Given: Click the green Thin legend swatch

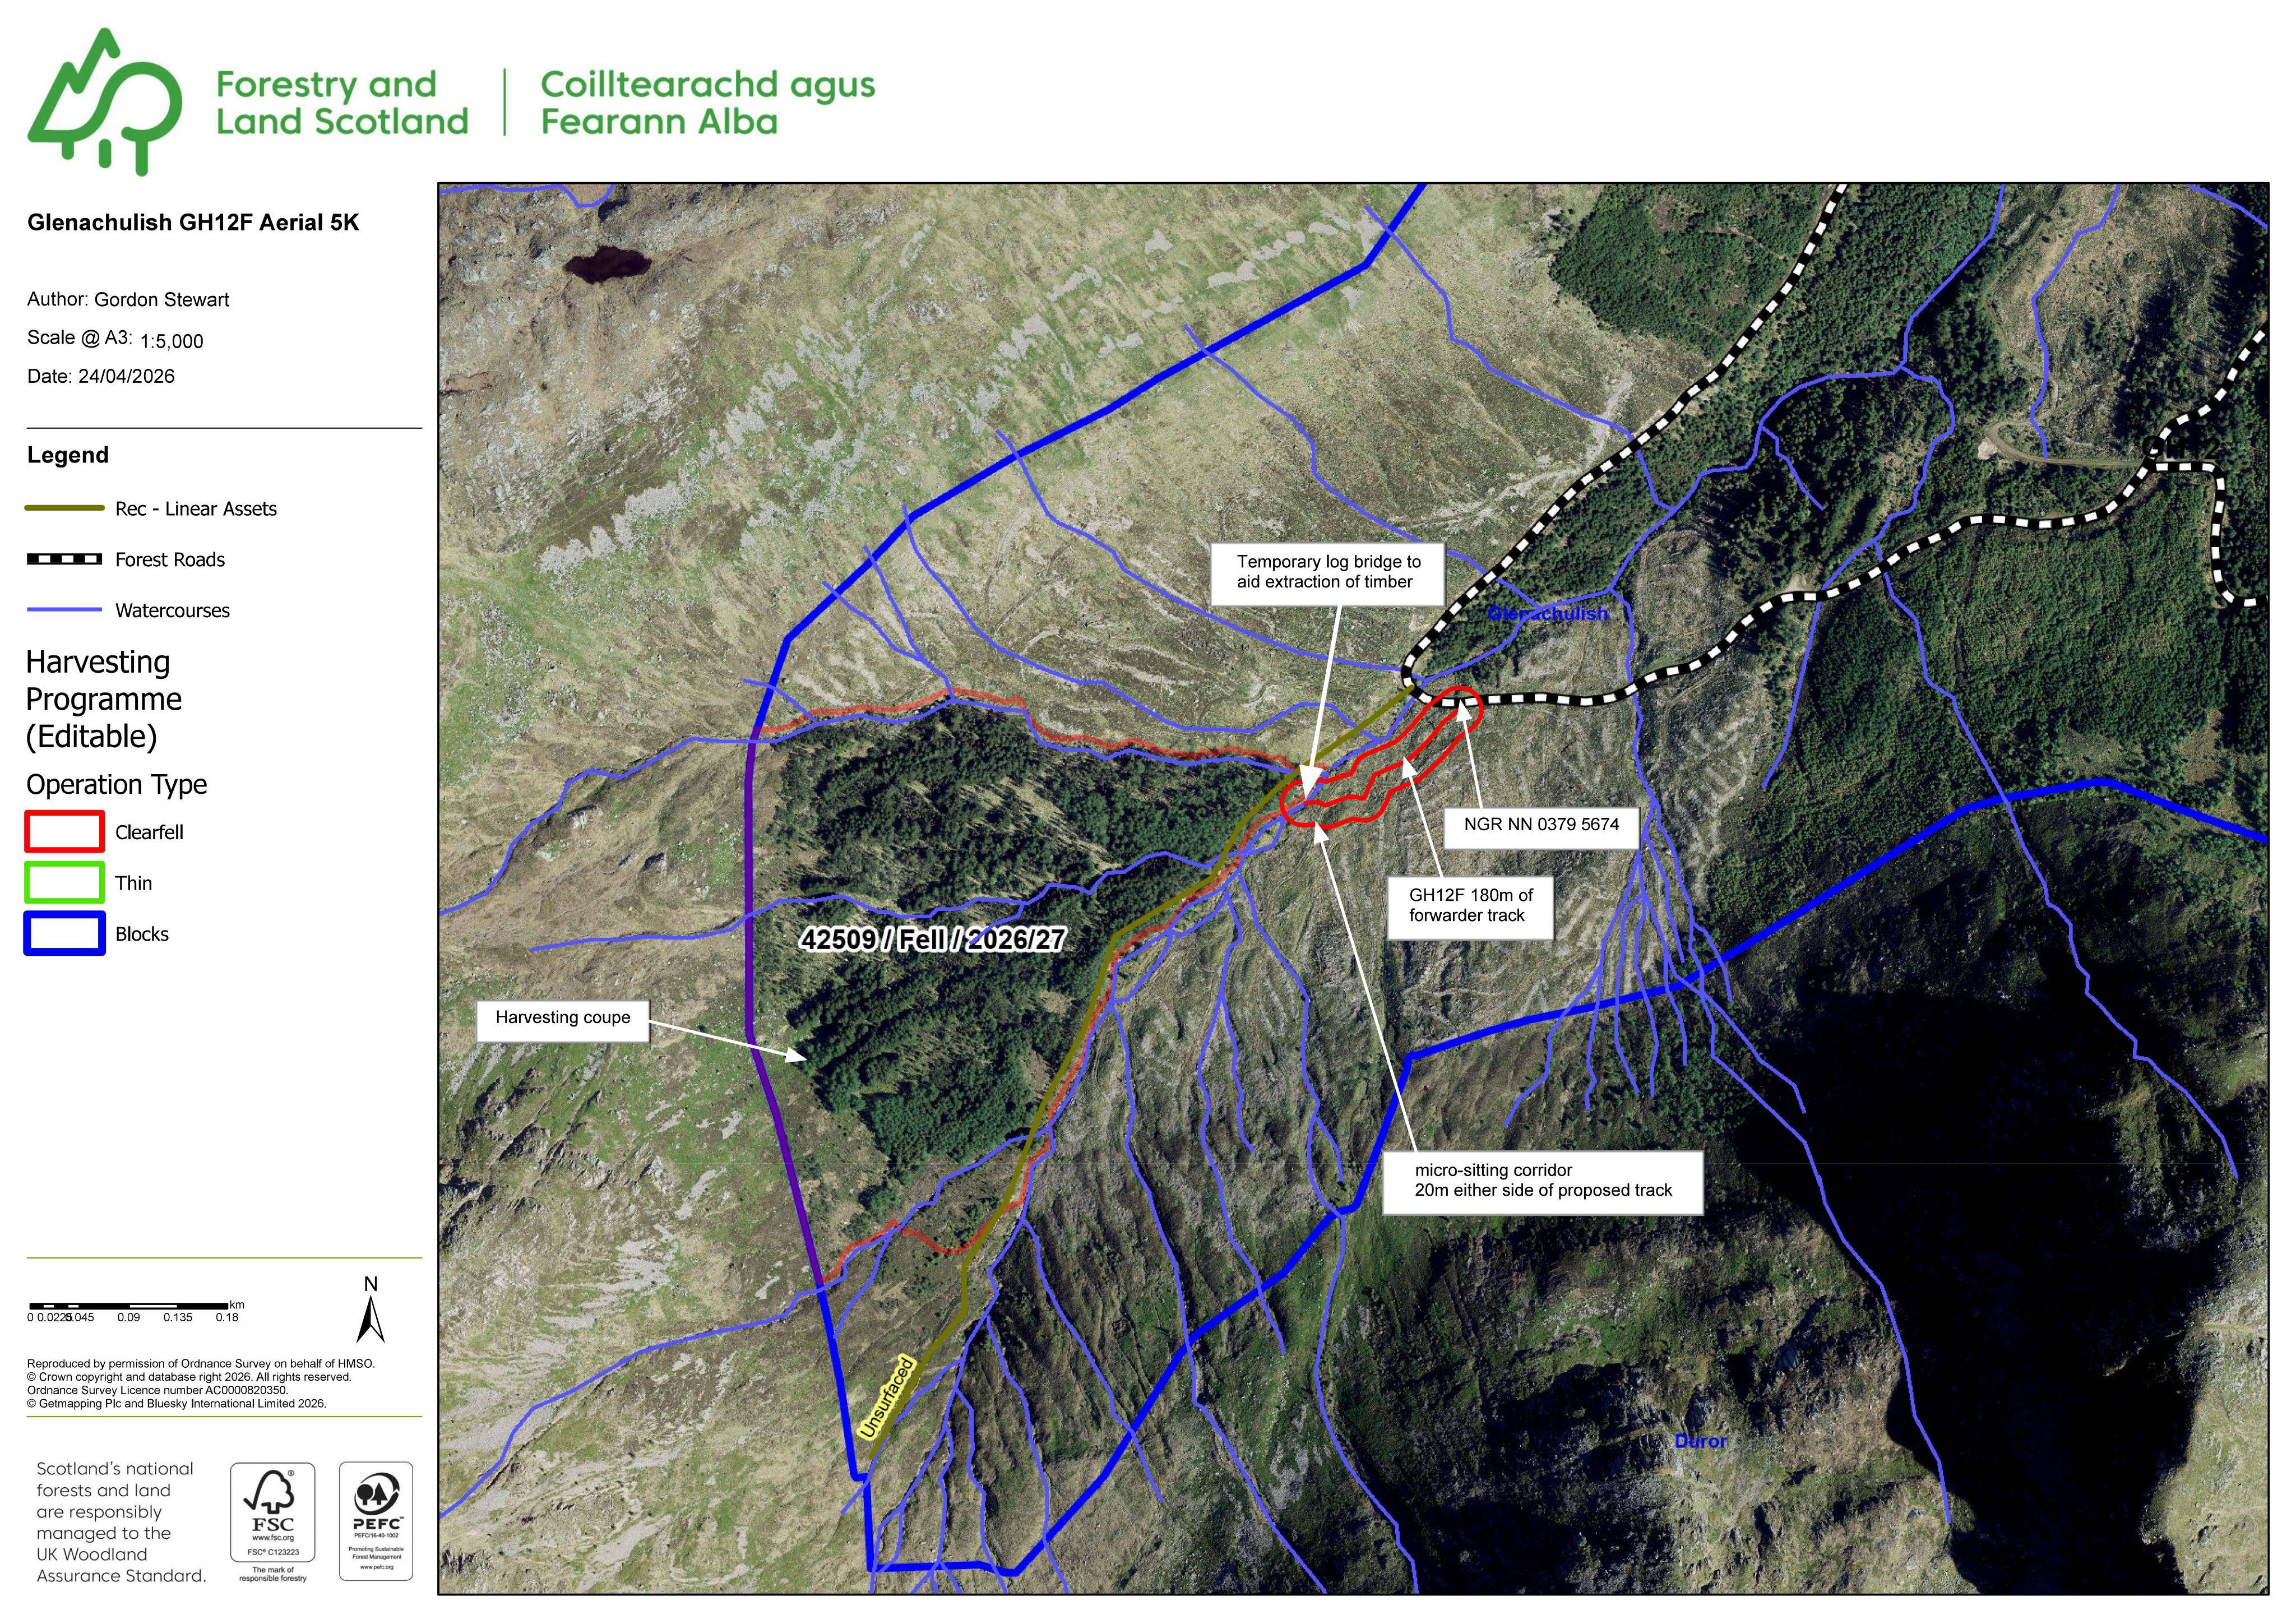Looking at the screenshot, I should pyautogui.click(x=64, y=882).
